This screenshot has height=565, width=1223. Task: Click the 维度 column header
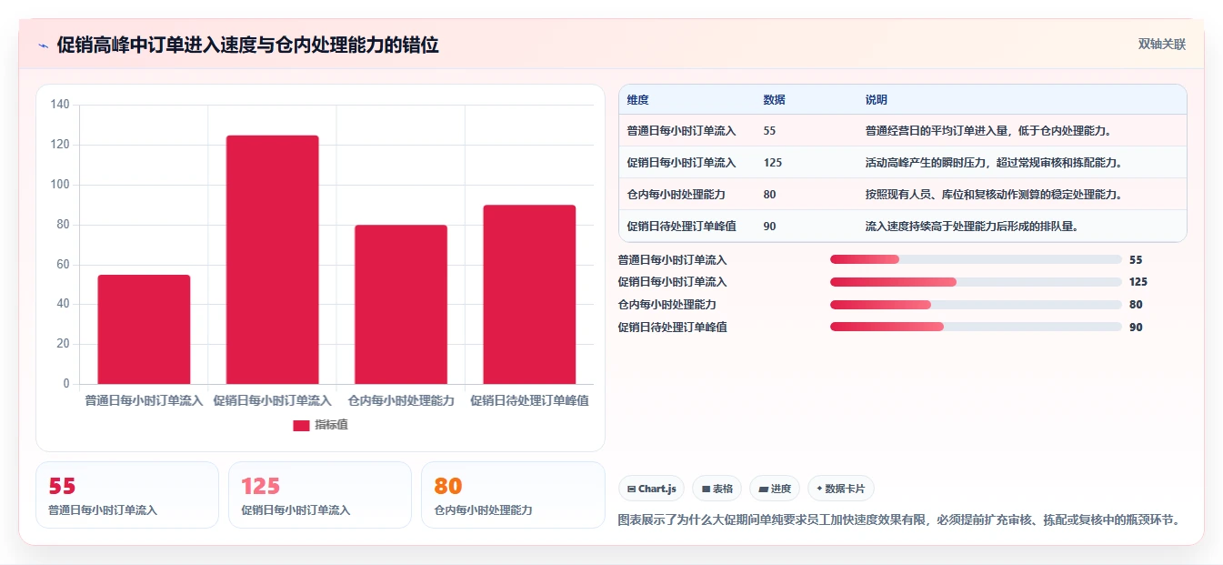tap(638, 100)
